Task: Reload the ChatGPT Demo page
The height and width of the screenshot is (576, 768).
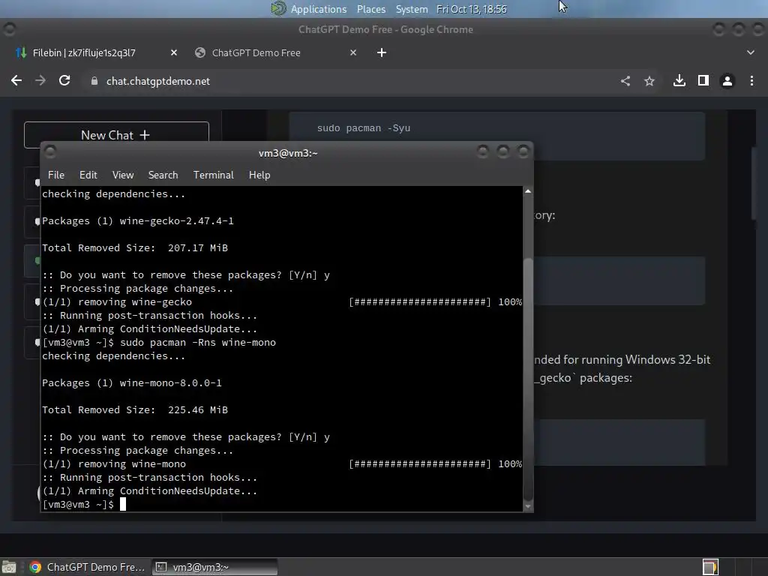Action: pos(64,81)
